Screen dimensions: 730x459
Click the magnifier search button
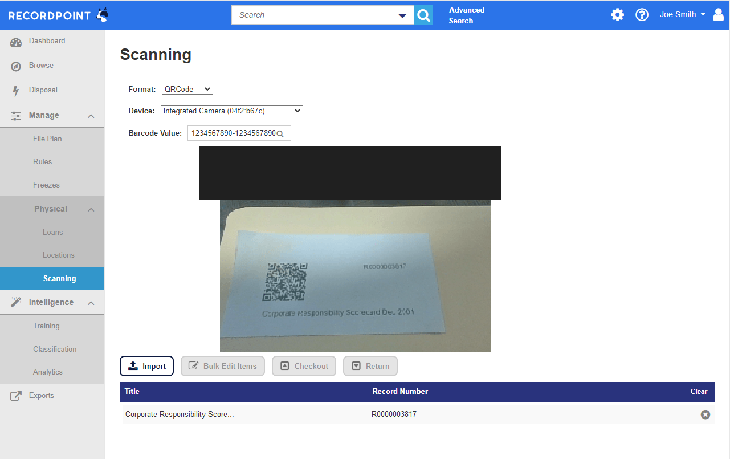pyautogui.click(x=423, y=15)
